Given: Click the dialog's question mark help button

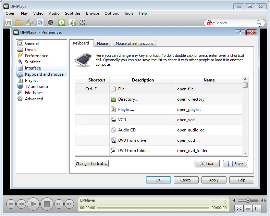Looking at the screenshot, I should [240, 32].
